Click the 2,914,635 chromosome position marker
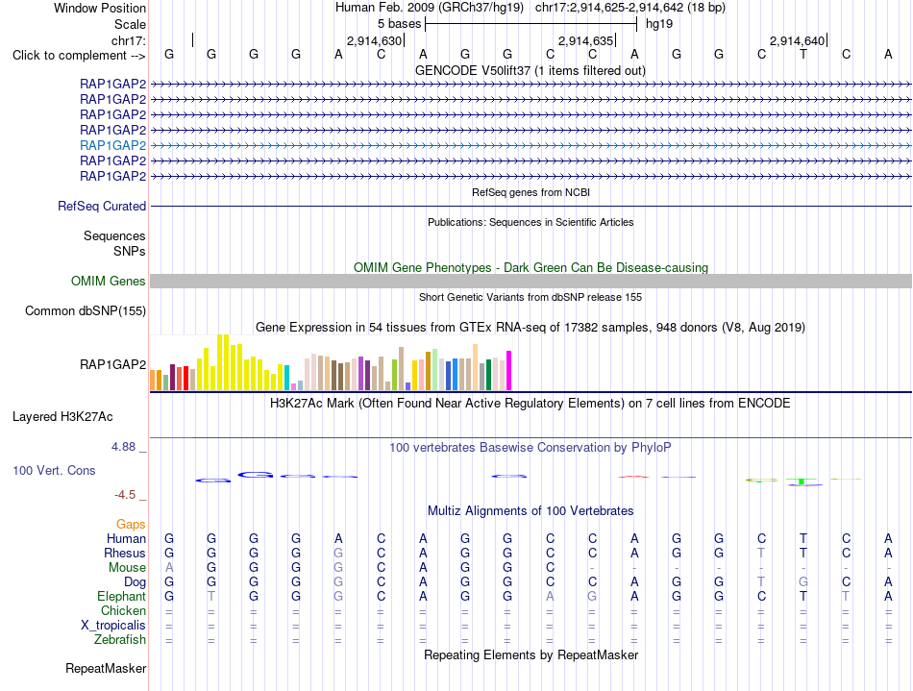Viewport: 913px width, 691px height. (x=586, y=40)
